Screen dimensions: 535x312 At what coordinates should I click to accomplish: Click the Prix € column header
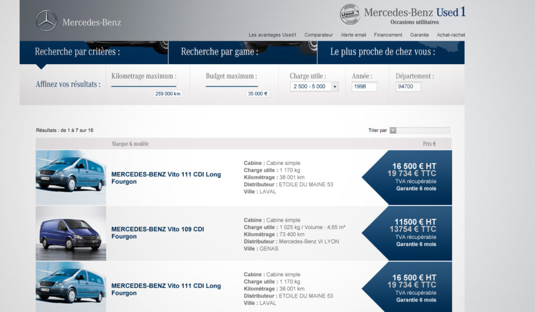click(429, 144)
